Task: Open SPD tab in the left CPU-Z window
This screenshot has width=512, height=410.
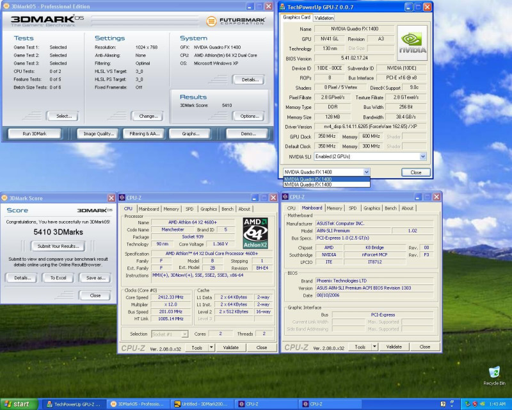Action: click(189, 209)
